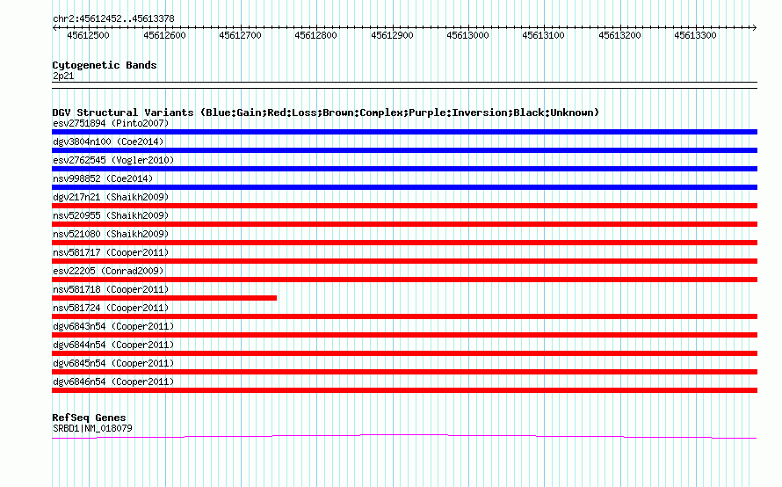The height and width of the screenshot is (487, 782).
Task: Click the 45612800 ruler position
Action: pyautogui.click(x=315, y=35)
